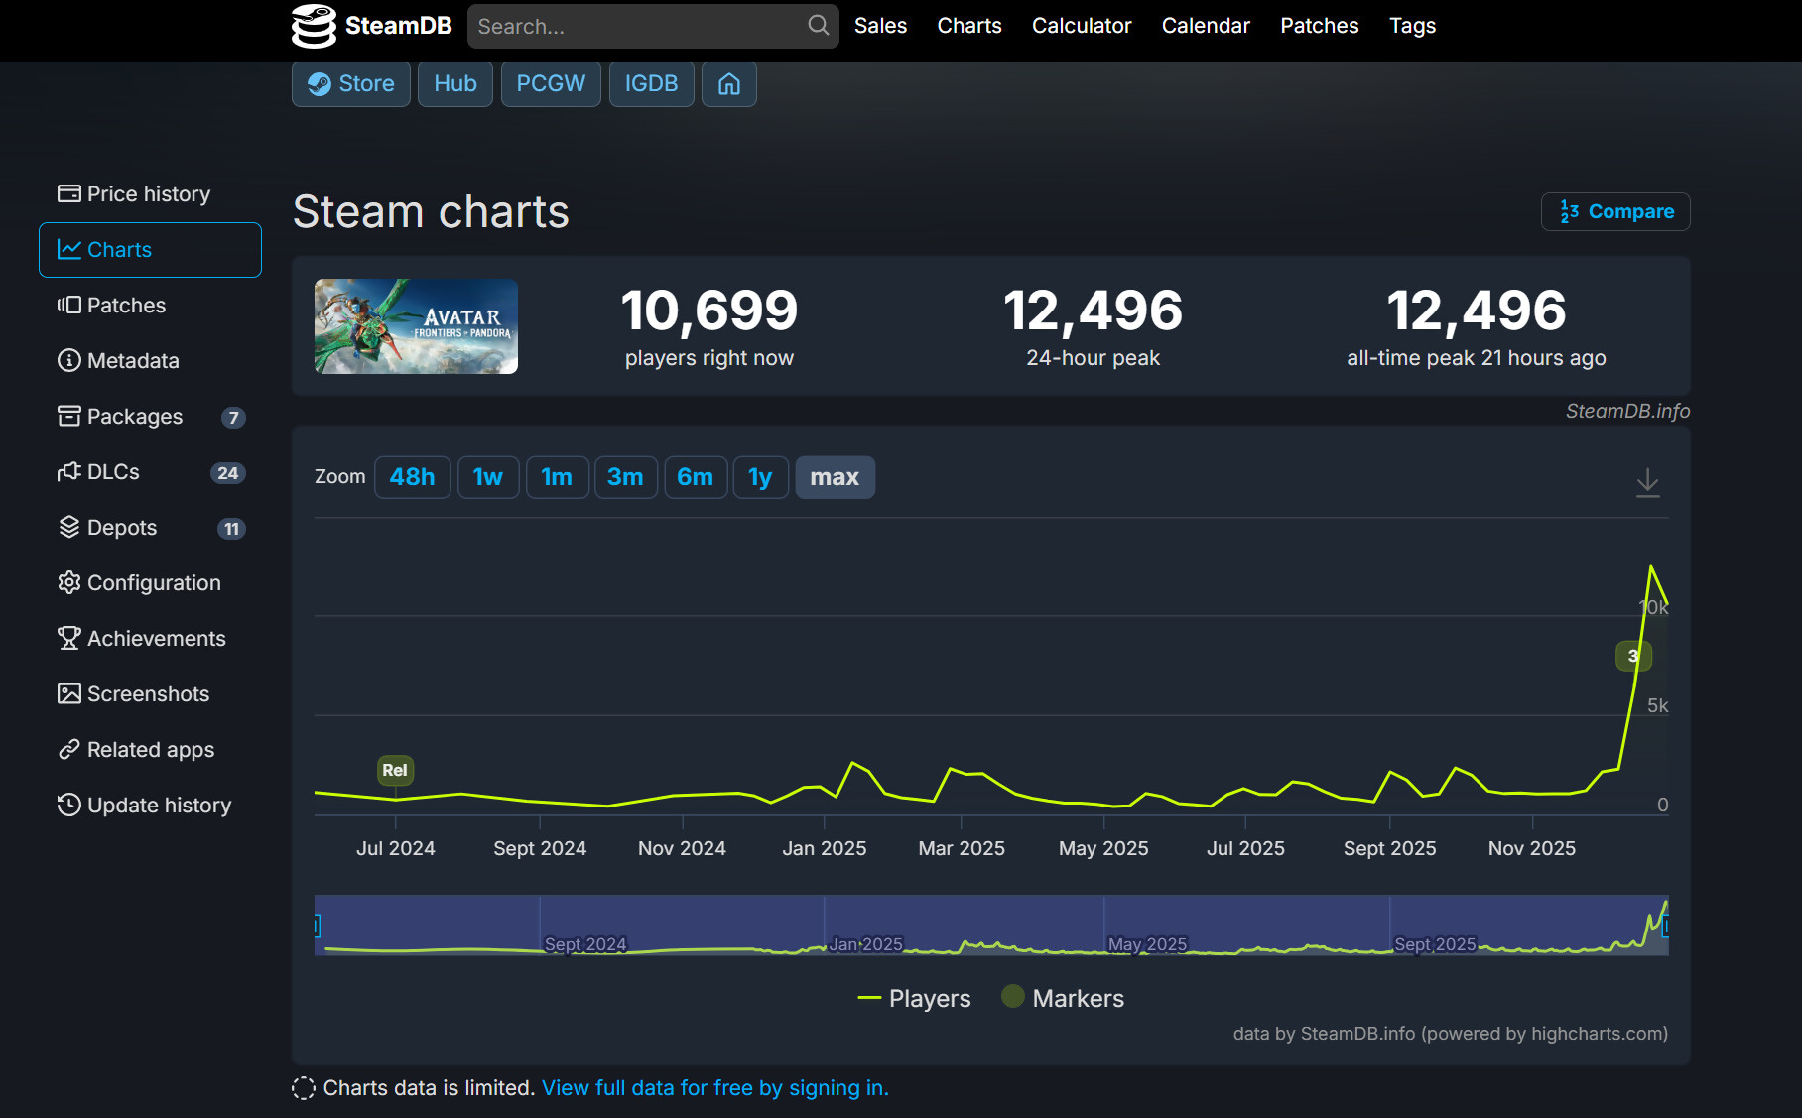Open Update history clock icon
The height and width of the screenshot is (1118, 1802).
(68, 806)
